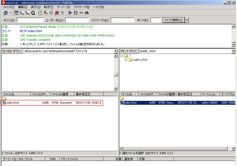Cancel current operation icon
This screenshot has width=237, height=166.
point(51,13)
